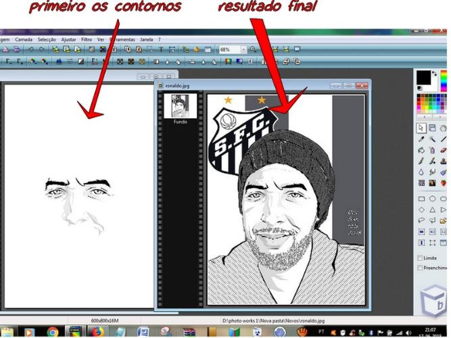Select the deform grid tool

pos(421,183)
